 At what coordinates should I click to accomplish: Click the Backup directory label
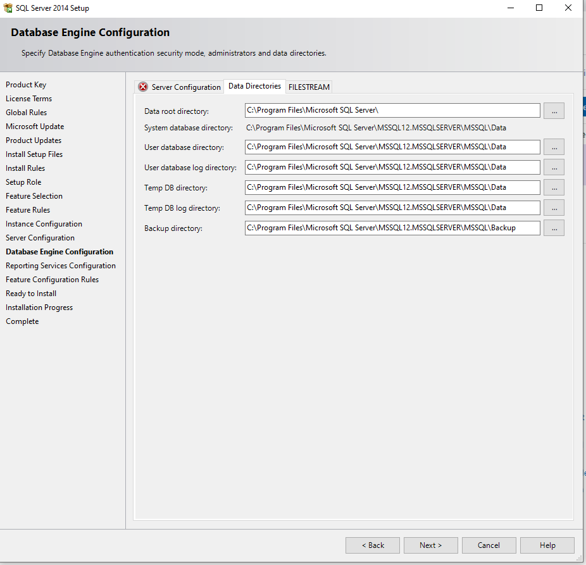(x=173, y=228)
